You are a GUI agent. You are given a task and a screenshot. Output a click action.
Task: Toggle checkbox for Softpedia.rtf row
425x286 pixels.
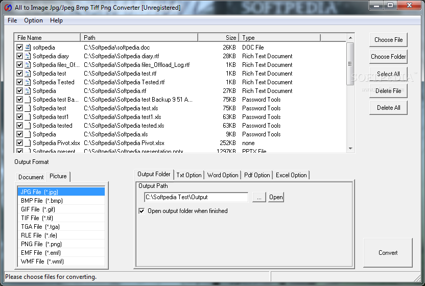click(x=19, y=91)
